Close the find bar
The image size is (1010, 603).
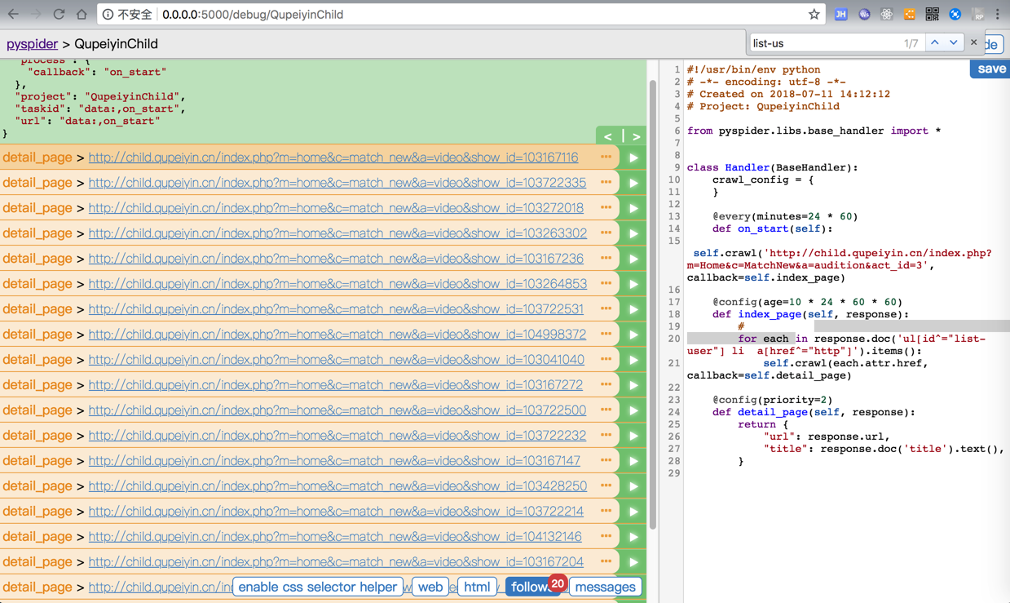tap(973, 42)
